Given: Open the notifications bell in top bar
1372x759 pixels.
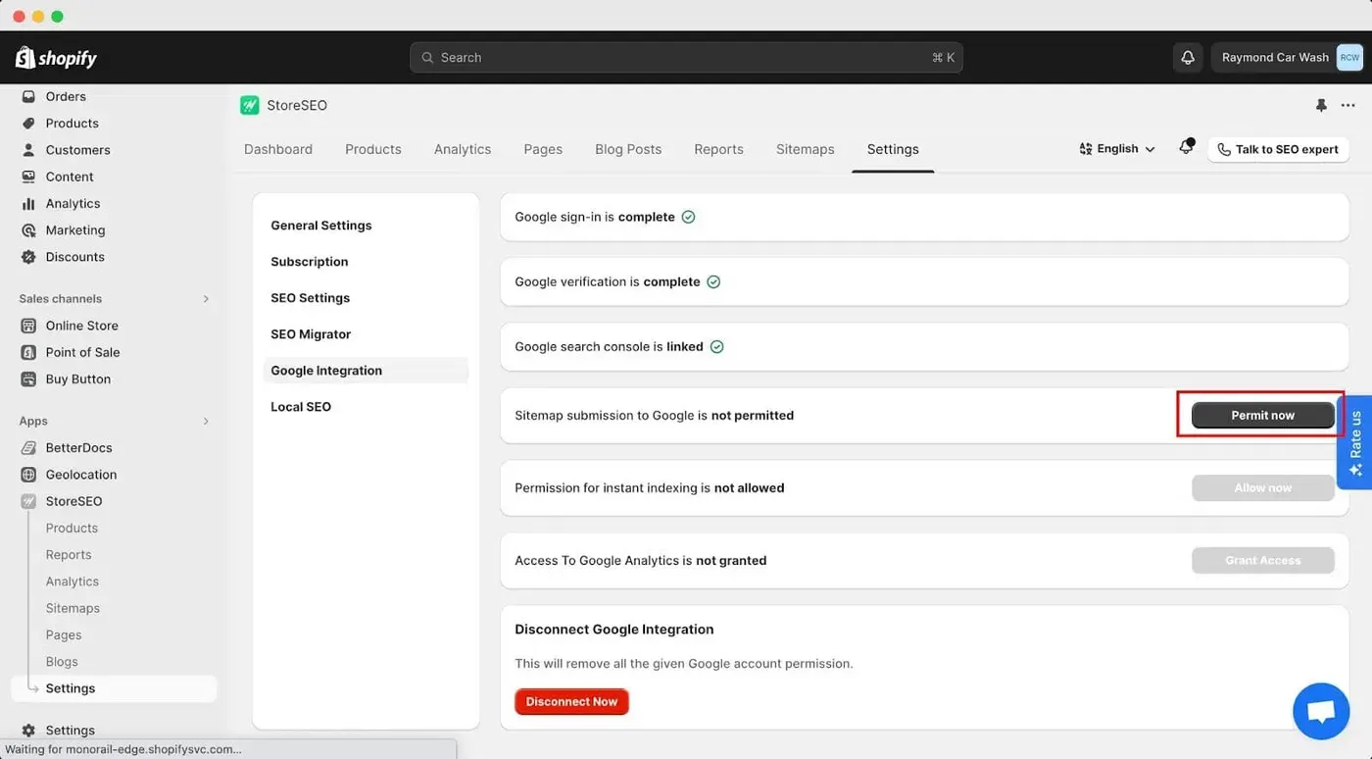Looking at the screenshot, I should coord(1188,58).
